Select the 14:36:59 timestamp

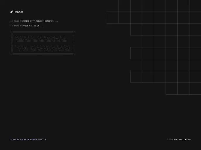click(x=15, y=21)
